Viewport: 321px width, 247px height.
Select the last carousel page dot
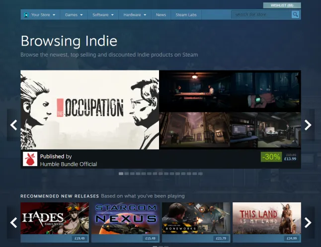[x=200, y=174]
